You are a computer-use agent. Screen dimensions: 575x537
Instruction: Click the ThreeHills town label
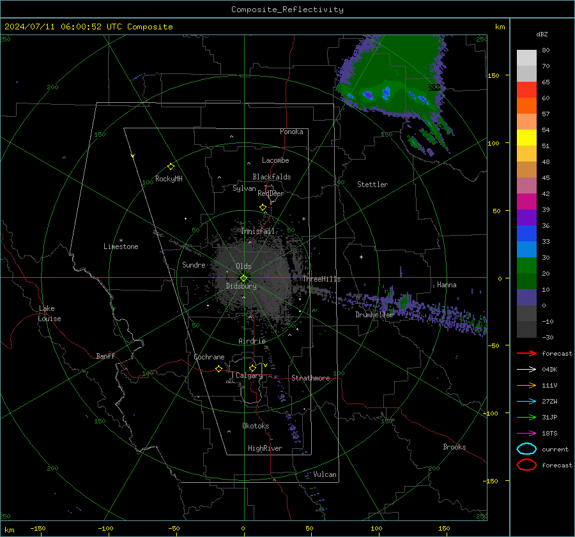pyautogui.click(x=321, y=279)
